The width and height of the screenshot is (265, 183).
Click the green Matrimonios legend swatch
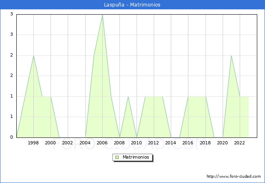(117, 157)
